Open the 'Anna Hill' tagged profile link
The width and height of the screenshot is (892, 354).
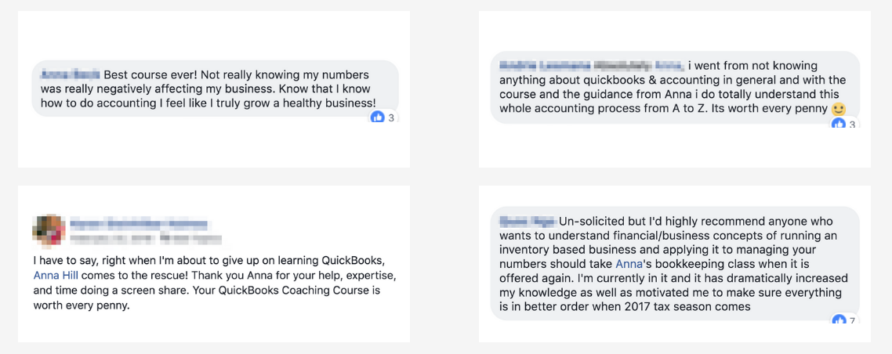pyautogui.click(x=56, y=276)
